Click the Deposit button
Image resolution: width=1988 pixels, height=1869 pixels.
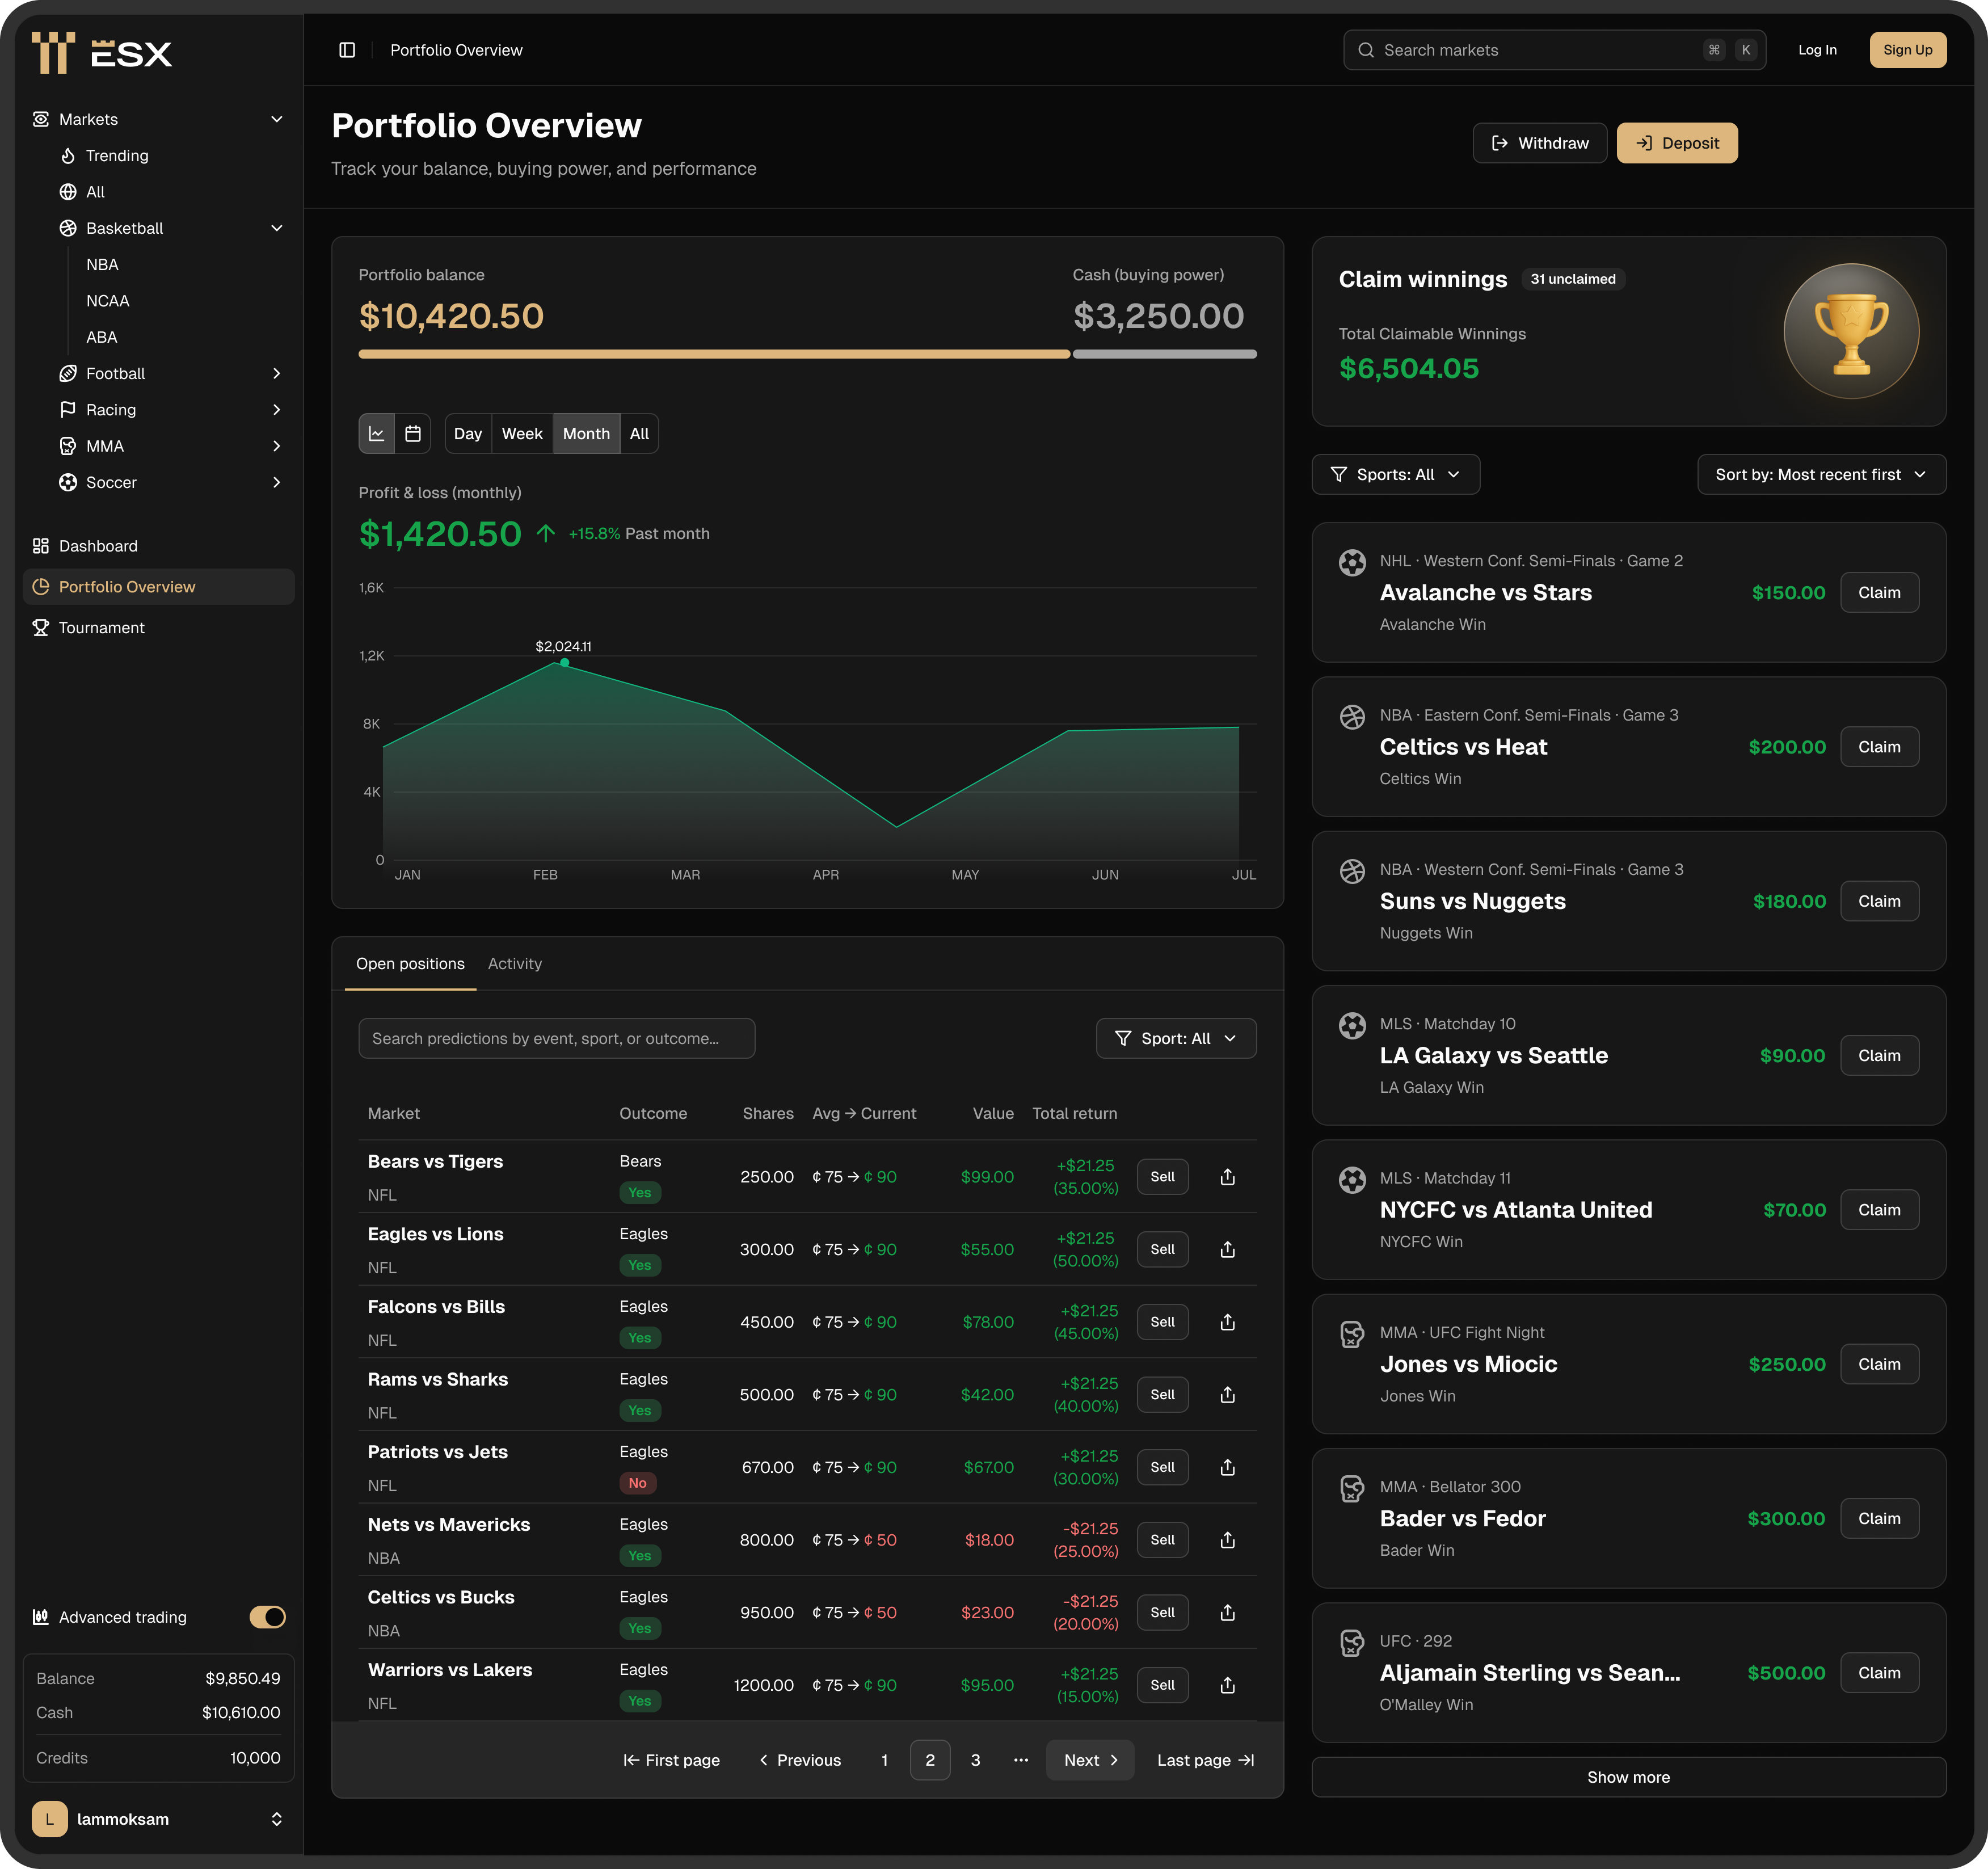pyautogui.click(x=1677, y=143)
